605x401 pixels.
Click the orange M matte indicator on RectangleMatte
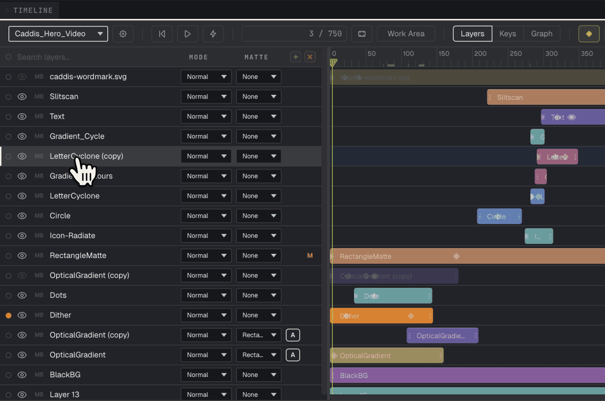click(310, 256)
